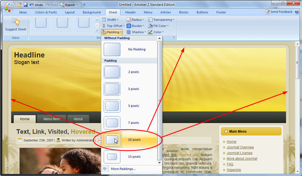Switch to the Header tab
This screenshot has height=176, width=302.
click(130, 12)
